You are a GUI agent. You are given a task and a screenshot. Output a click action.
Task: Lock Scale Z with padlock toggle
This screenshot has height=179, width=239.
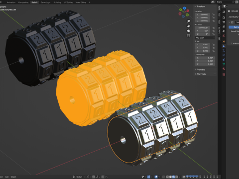click(x=213, y=51)
